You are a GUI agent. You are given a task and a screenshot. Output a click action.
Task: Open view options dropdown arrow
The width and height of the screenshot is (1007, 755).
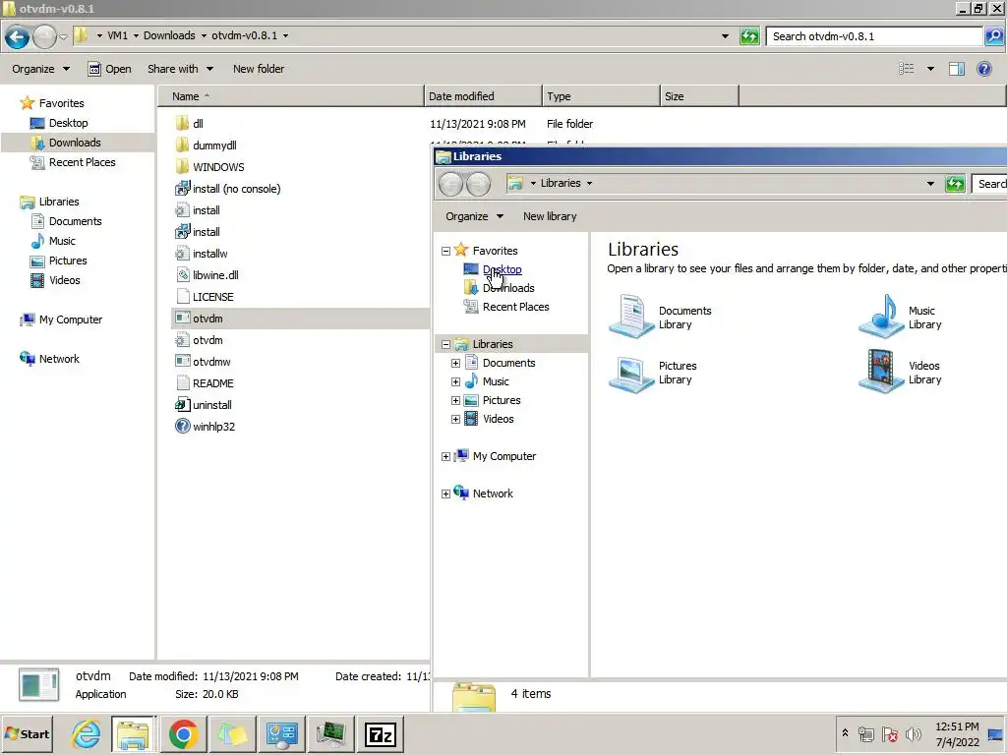click(930, 69)
